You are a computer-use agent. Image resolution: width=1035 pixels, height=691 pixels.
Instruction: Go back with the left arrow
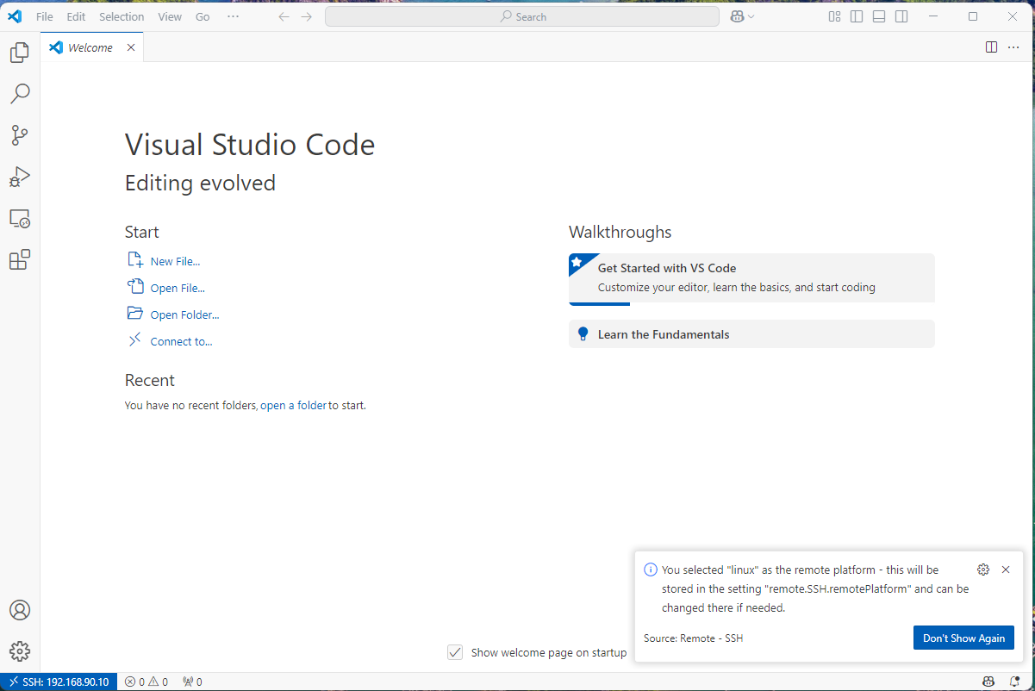pyautogui.click(x=284, y=16)
